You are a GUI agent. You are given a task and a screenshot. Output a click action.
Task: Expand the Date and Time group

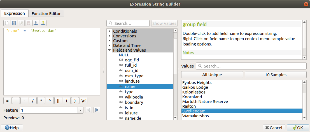click(x=109, y=45)
